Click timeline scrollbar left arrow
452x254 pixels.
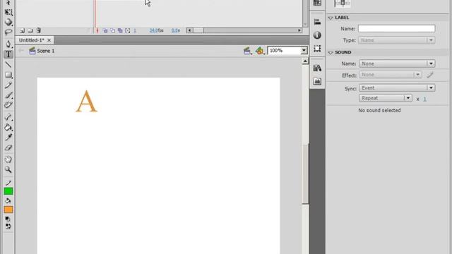coord(190,30)
